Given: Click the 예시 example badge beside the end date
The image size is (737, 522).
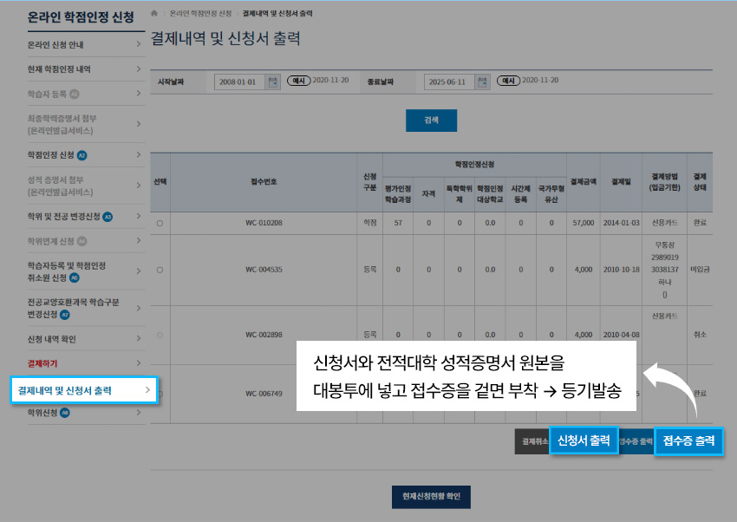Looking at the screenshot, I should point(508,80).
